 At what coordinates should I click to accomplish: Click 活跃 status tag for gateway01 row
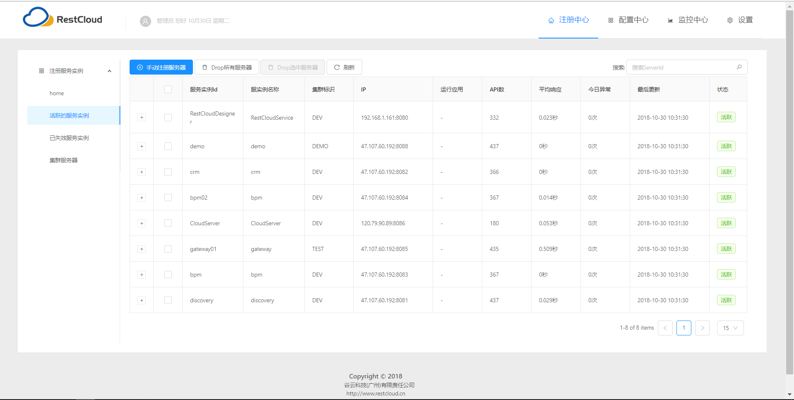click(726, 249)
